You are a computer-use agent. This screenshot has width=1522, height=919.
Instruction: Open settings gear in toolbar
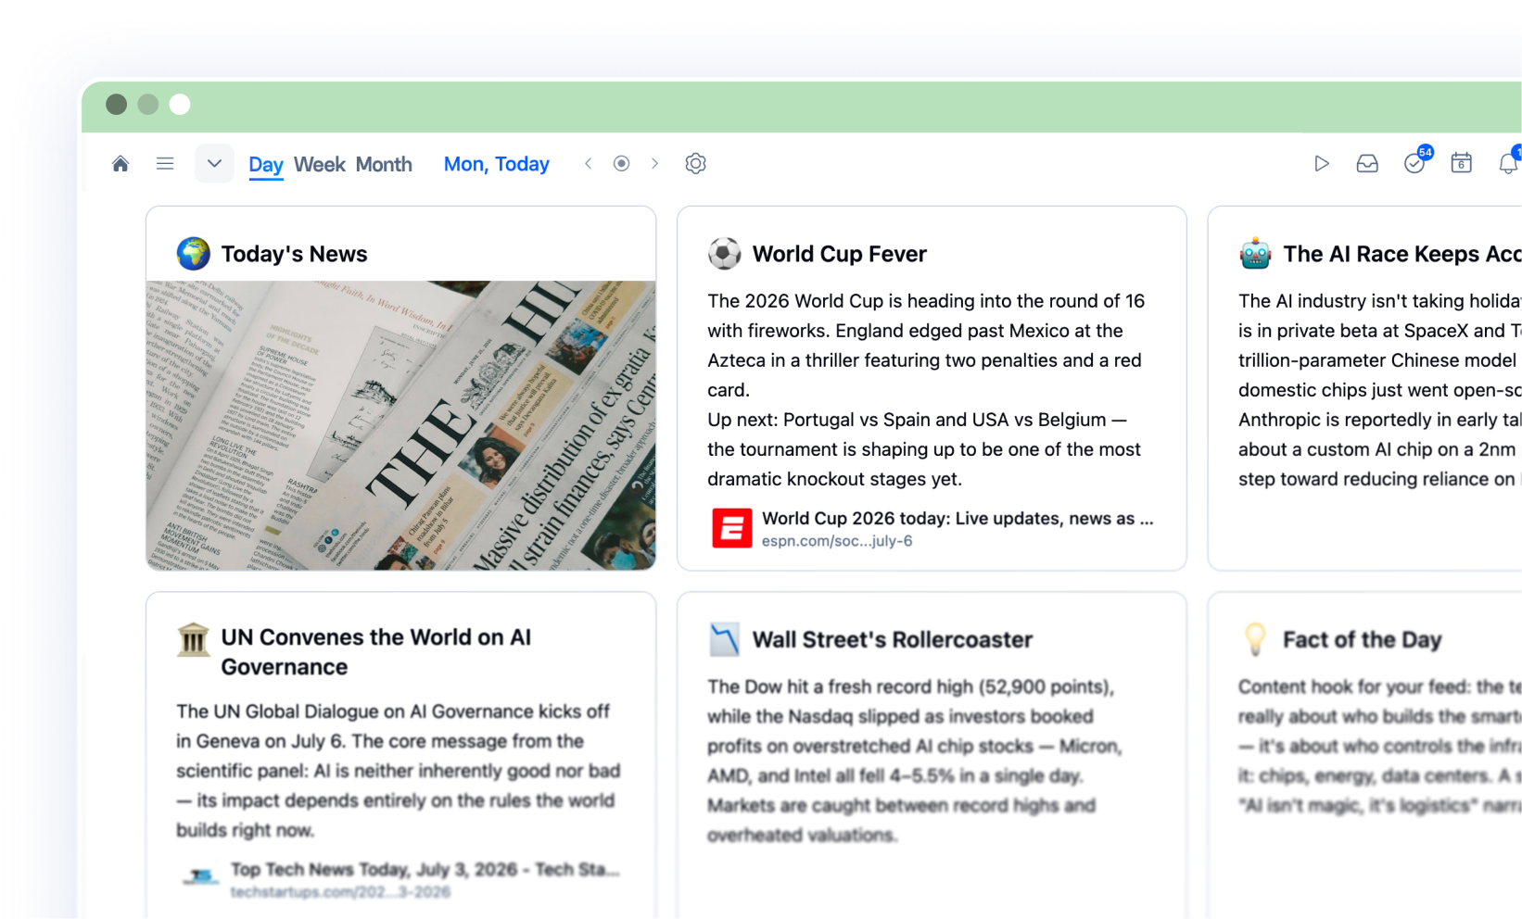(x=695, y=164)
